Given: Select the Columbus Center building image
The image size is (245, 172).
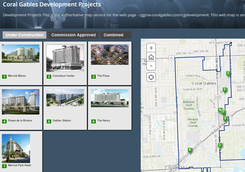Looking at the screenshot, I should point(65,58).
